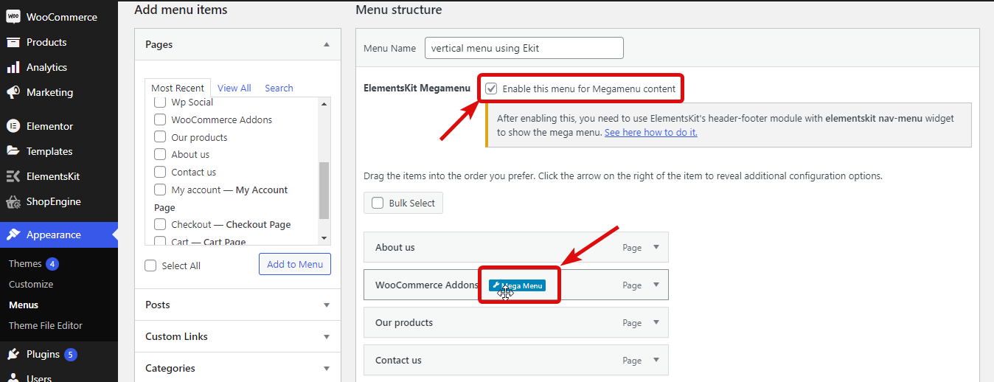Expand the Categories panel
Image resolution: width=994 pixels, height=382 pixels.
coord(327,368)
